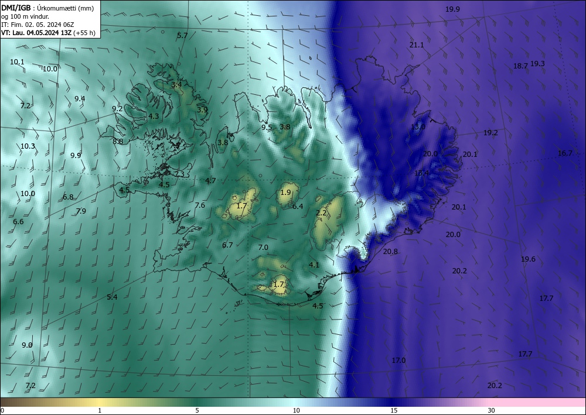The image size is (586, 415).
Task: Select the initial time 'IT: Fim. 02. 05. 2024 06Z'
Action: [38, 25]
